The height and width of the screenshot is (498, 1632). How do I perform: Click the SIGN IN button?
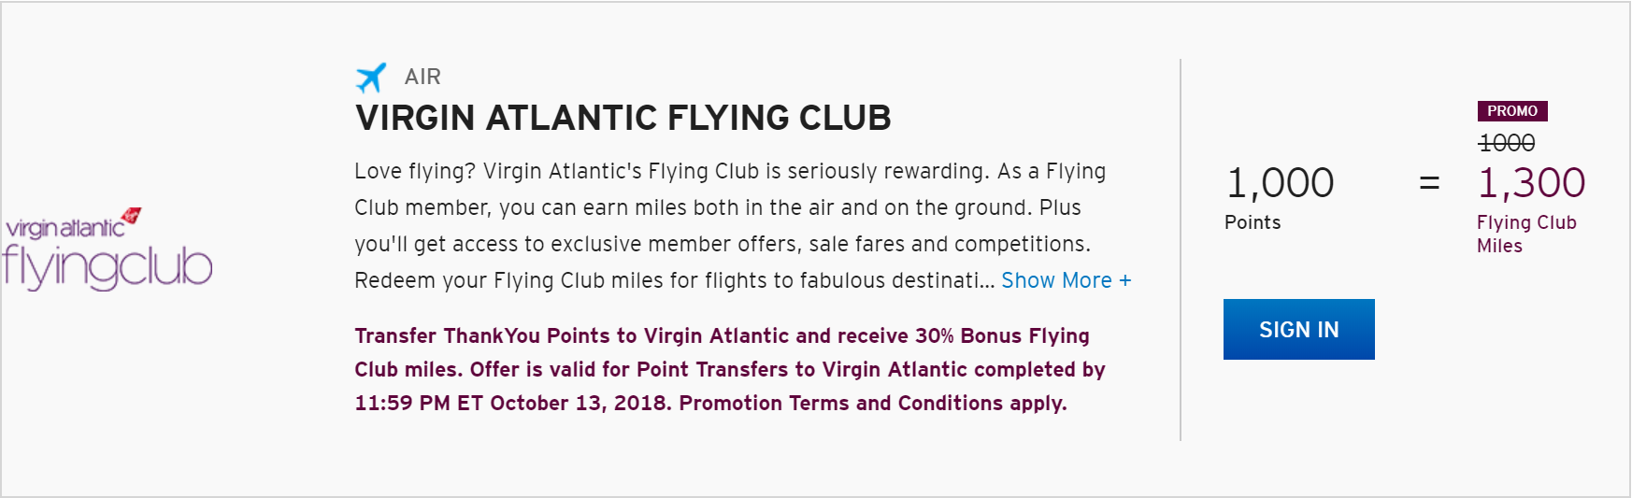1298,329
